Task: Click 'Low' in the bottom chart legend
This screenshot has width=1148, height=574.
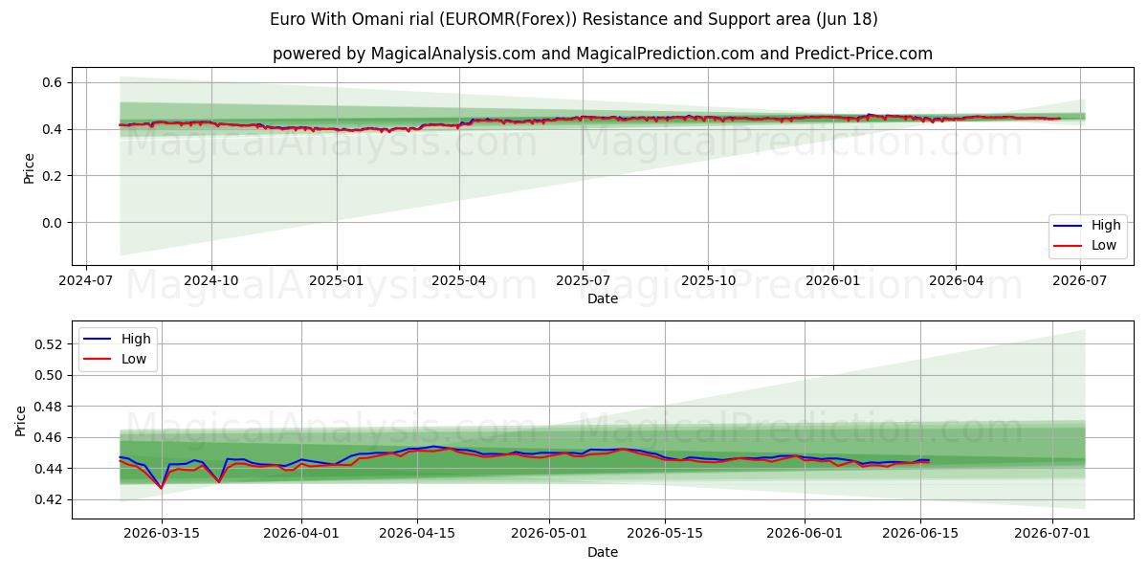Action: click(134, 359)
